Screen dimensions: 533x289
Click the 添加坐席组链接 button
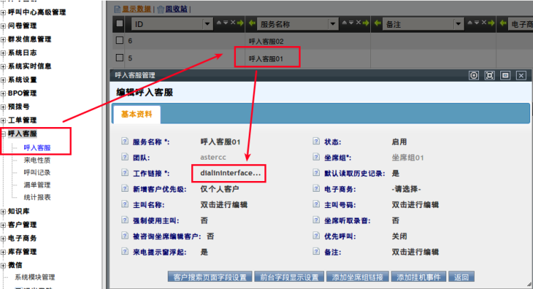(x=357, y=277)
